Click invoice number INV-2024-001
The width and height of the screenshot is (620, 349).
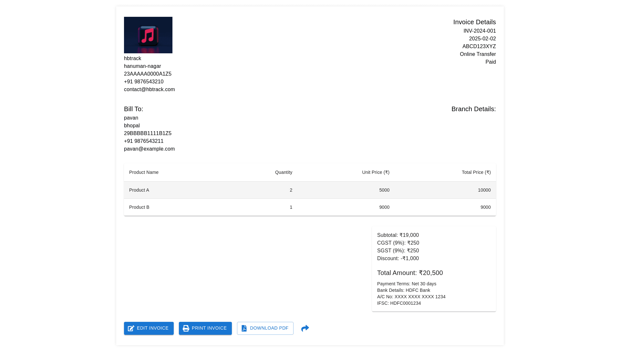coord(480,31)
